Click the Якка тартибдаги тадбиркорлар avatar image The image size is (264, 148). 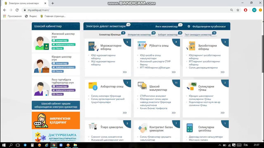(41, 89)
